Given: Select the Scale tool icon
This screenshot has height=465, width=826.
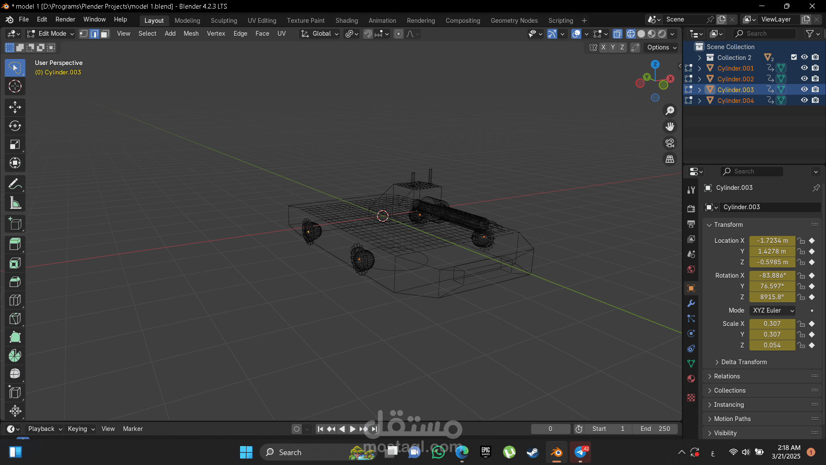Looking at the screenshot, I should (15, 144).
